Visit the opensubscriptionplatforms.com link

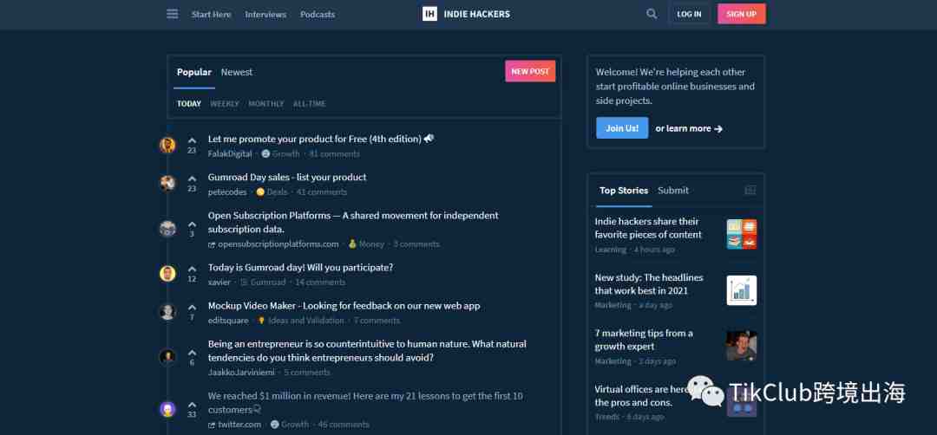click(x=273, y=244)
